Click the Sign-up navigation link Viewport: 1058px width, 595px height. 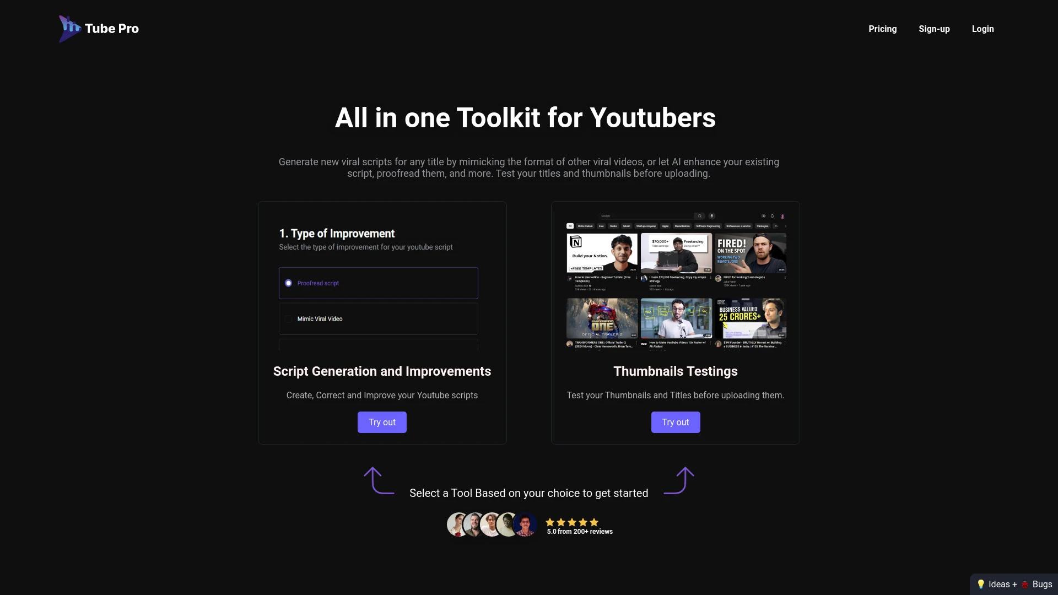934,28
